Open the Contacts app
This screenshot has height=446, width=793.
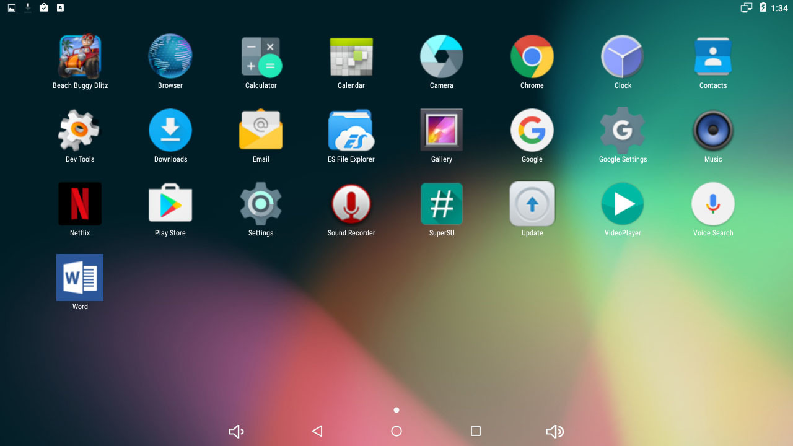(x=713, y=56)
